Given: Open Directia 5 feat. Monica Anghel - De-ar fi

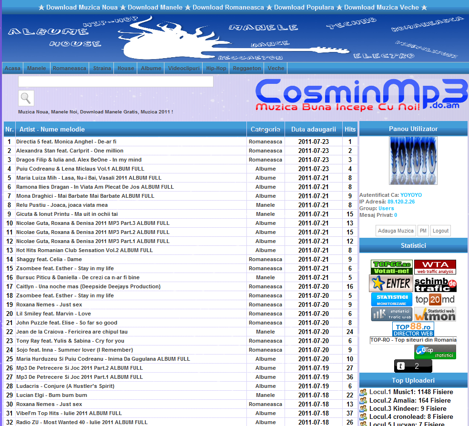Looking at the screenshot, I should (x=66, y=142).
